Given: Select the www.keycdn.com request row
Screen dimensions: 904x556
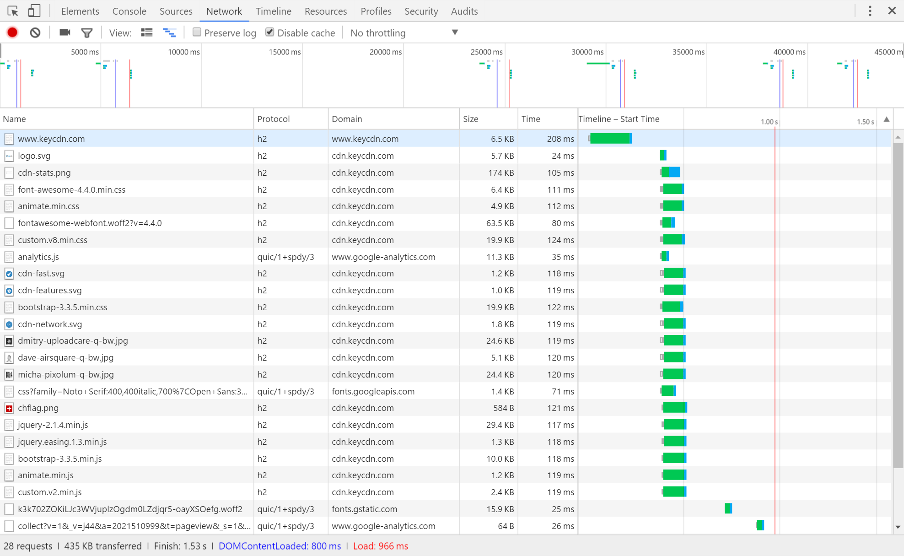Looking at the screenshot, I should [446, 139].
